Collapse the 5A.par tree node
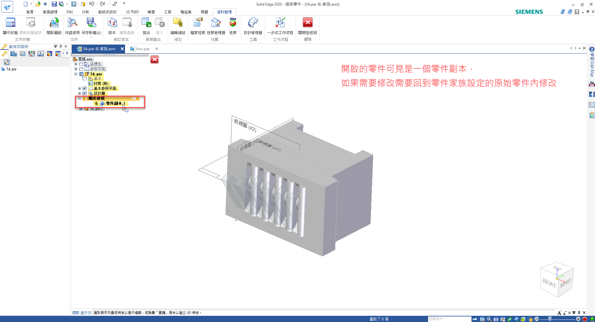This screenshot has width=595, height=322. 76,74
